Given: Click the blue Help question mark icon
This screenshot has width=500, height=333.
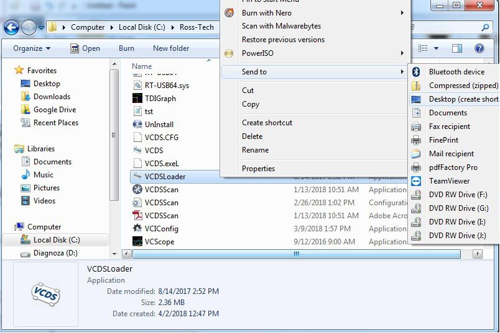Looking at the screenshot, I should [x=479, y=48].
